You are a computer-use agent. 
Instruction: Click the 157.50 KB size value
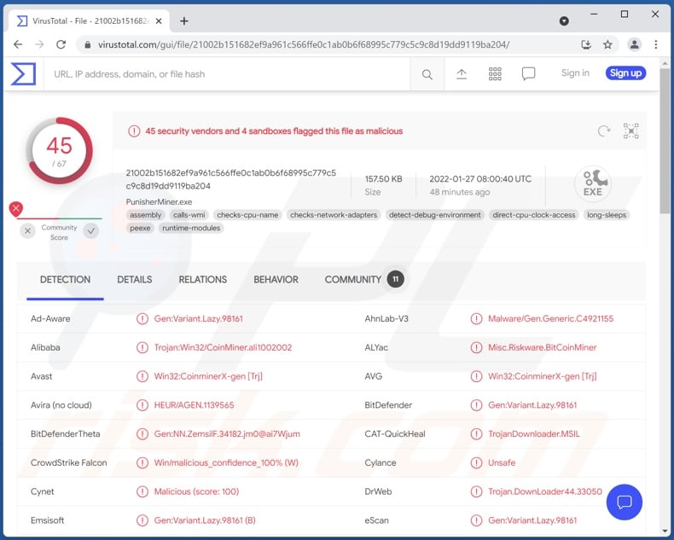coord(383,179)
